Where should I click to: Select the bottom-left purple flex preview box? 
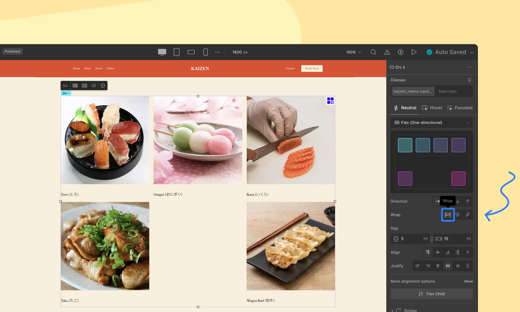pyautogui.click(x=405, y=179)
